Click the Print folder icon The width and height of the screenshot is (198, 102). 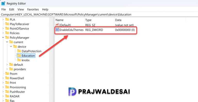pyautogui.click(x=7, y=83)
